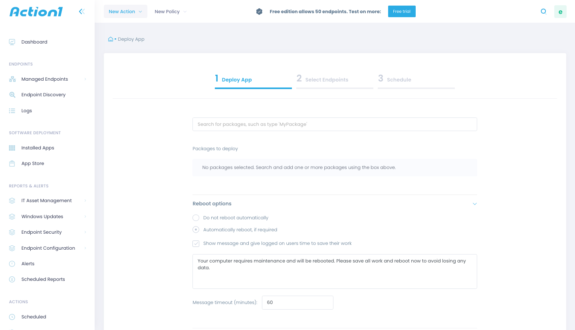Viewport: 575px width, 330px height.
Task: Open Logs from the sidebar
Action: tap(26, 111)
